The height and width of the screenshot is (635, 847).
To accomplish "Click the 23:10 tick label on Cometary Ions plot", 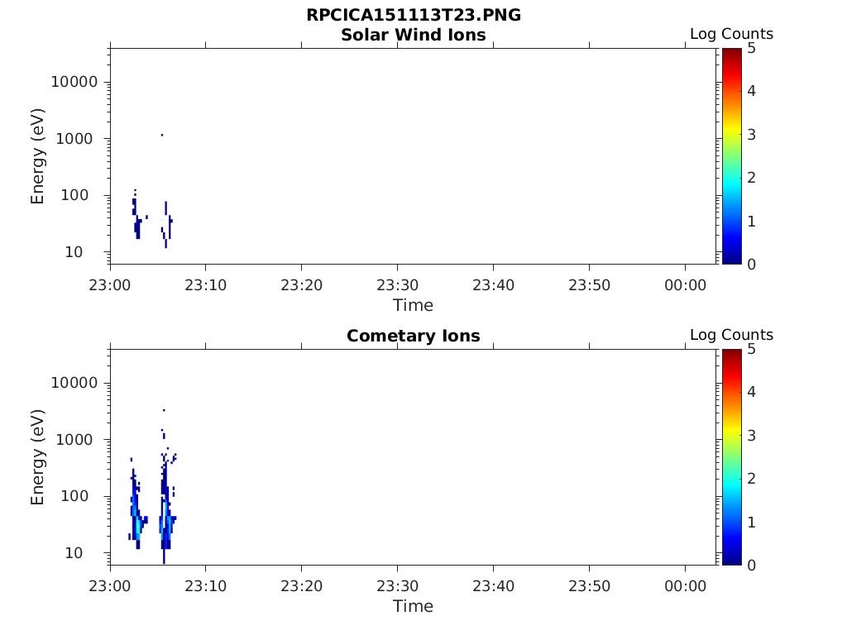I will 206,586.
